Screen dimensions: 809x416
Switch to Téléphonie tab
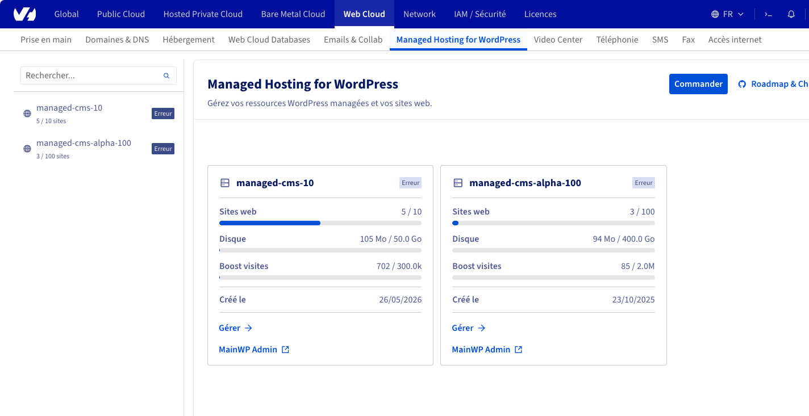(x=618, y=40)
